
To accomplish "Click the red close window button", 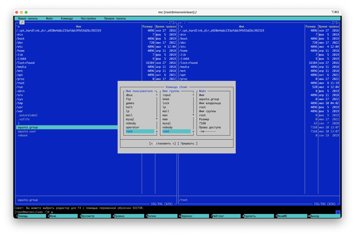I will tap(17, 12).
